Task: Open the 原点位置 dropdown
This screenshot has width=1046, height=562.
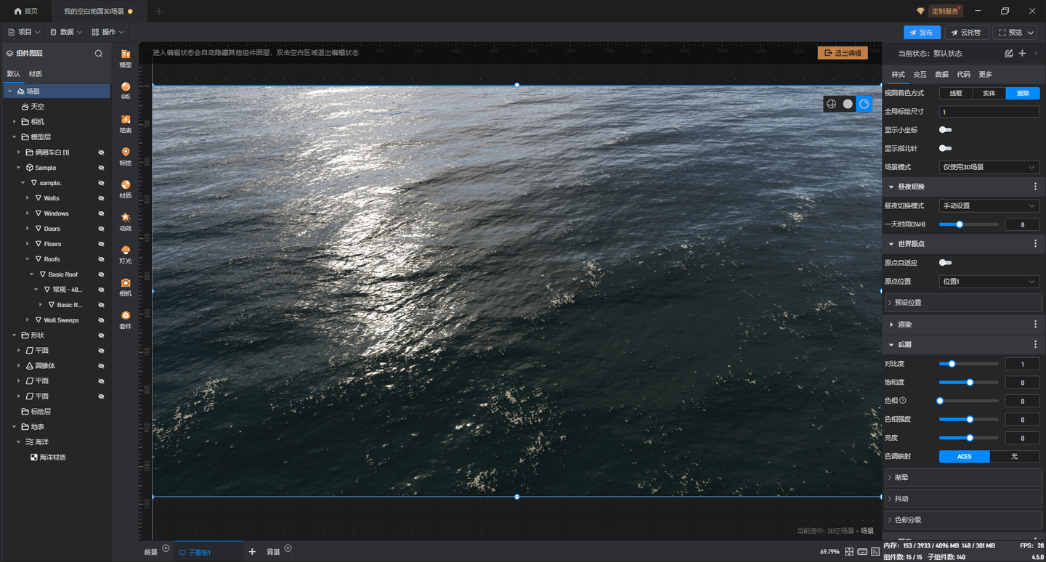Action: [989, 281]
